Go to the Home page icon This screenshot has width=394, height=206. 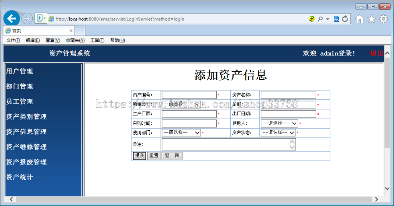(359, 19)
